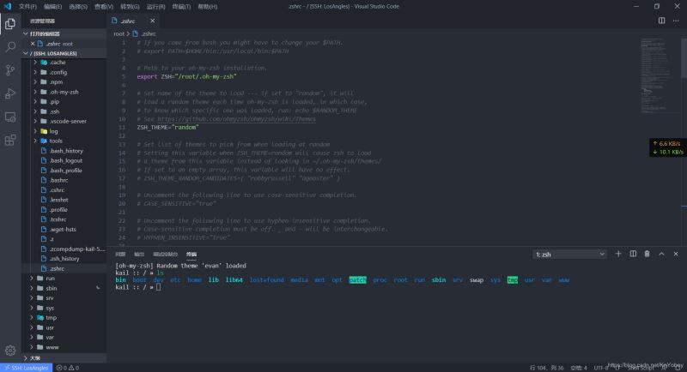Create a new terminal with plus icon
This screenshot has width=687, height=372.
[x=618, y=254]
